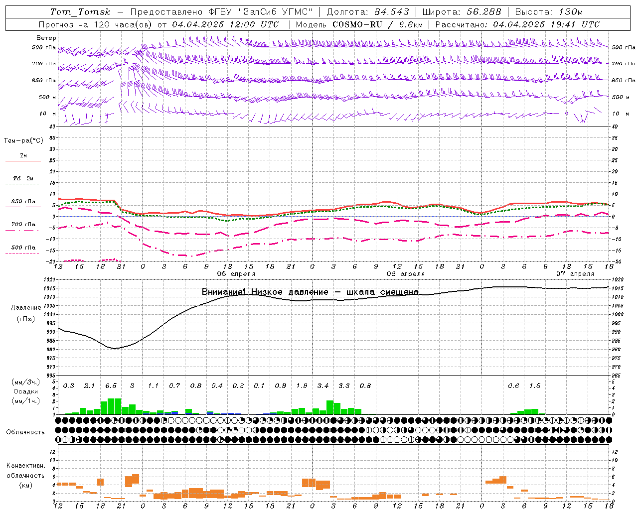Viewport: 638px width, 510px height.
Task: Click the latitude value Широта: 56.288
Action: pyautogui.click(x=462, y=12)
